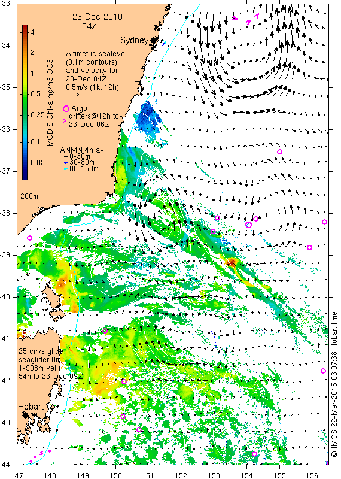
Task: Select Argo float circle near 153E, 38.4S
Action: [214, 231]
